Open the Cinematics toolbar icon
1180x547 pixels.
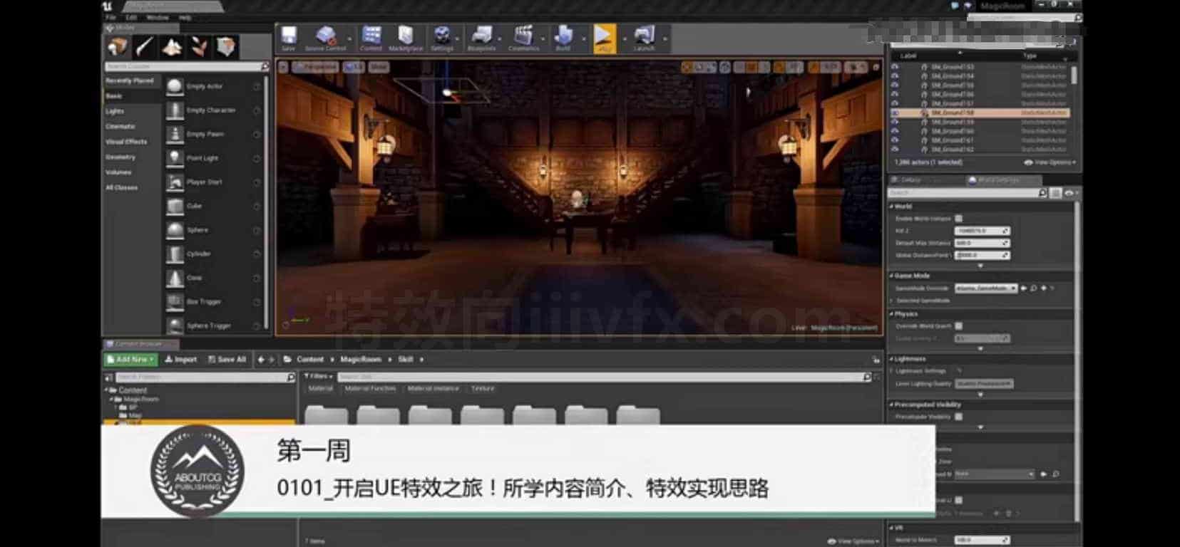coord(523,38)
